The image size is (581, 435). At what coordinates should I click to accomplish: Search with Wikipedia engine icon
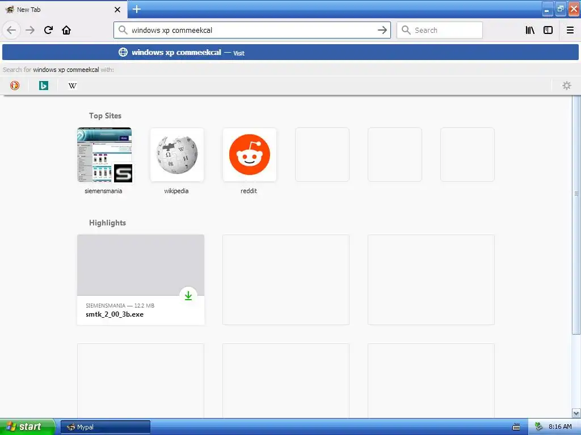(x=73, y=86)
